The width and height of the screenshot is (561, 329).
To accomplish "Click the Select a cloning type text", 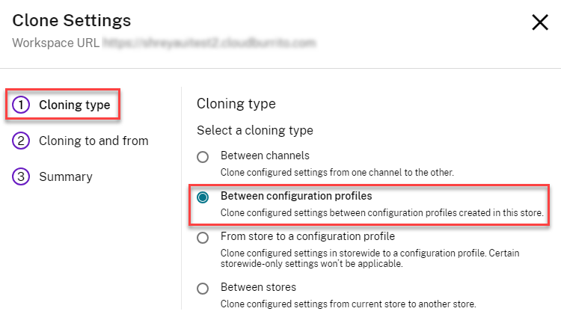I will (x=254, y=130).
